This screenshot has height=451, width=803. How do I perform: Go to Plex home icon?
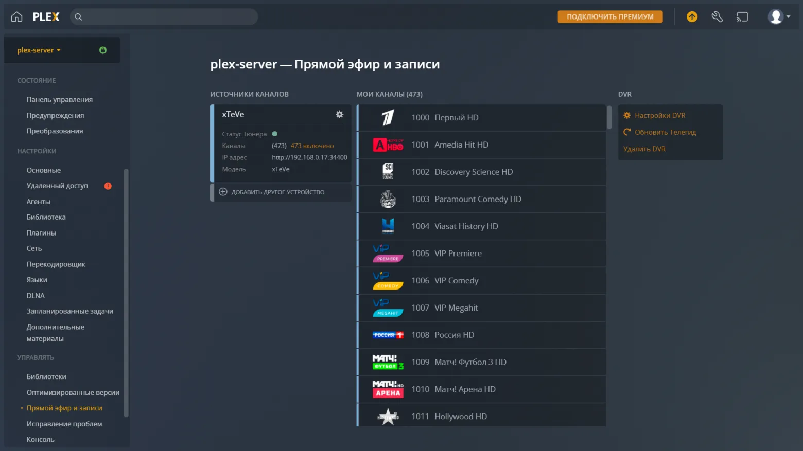click(x=16, y=17)
